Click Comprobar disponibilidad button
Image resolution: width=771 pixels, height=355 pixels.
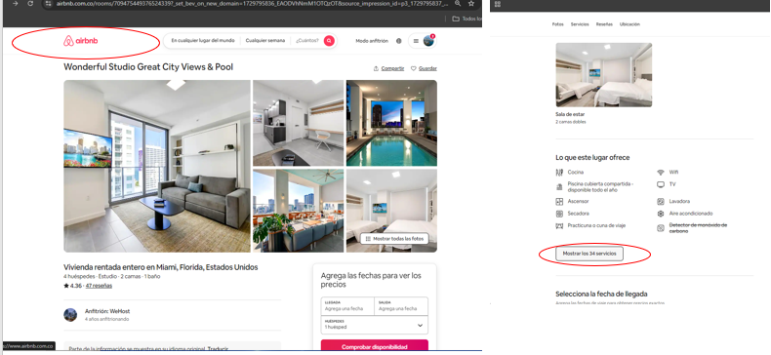pos(374,346)
